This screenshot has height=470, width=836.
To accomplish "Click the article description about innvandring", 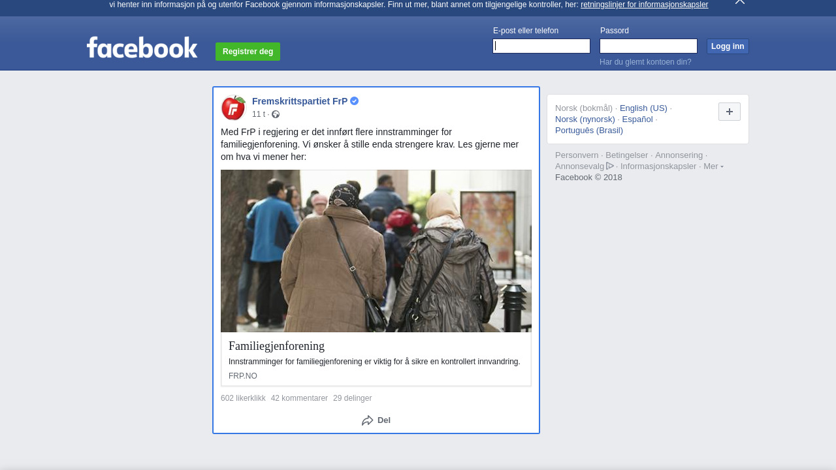I will pyautogui.click(x=374, y=362).
